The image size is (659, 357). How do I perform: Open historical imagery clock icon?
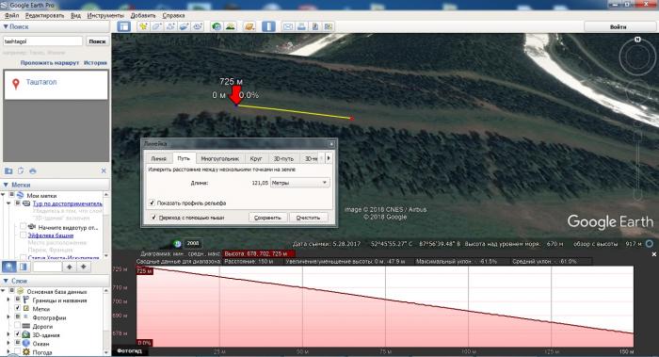[217, 26]
